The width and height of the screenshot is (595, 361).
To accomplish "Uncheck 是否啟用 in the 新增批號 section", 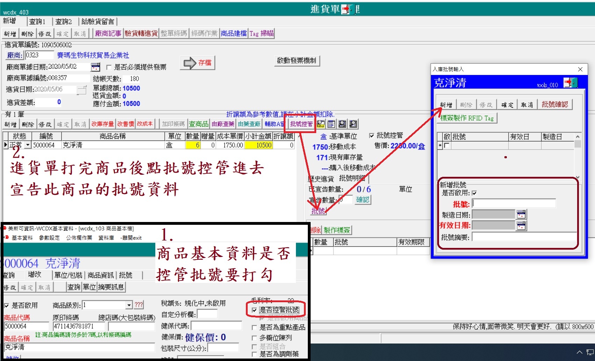I will pyautogui.click(x=474, y=193).
